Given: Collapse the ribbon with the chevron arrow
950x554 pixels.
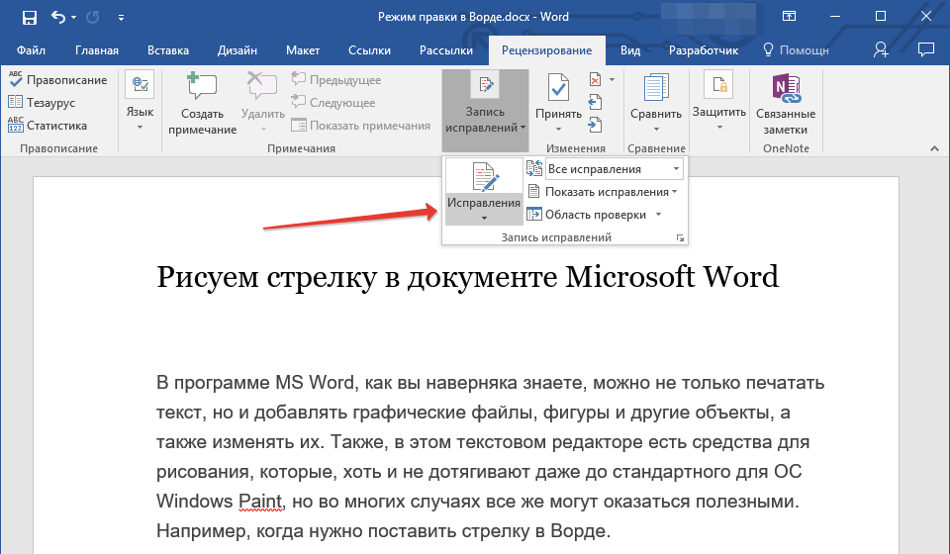Looking at the screenshot, I should point(932,146).
